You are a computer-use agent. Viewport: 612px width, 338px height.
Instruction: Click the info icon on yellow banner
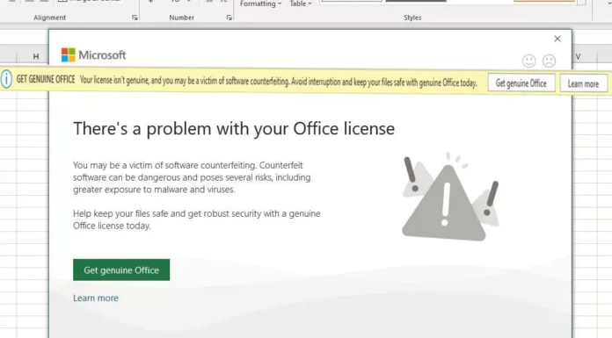(x=6, y=79)
